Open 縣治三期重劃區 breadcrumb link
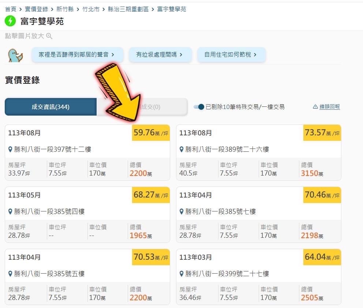Image resolution: width=363 pixels, height=308 pixels. pyautogui.click(x=128, y=9)
